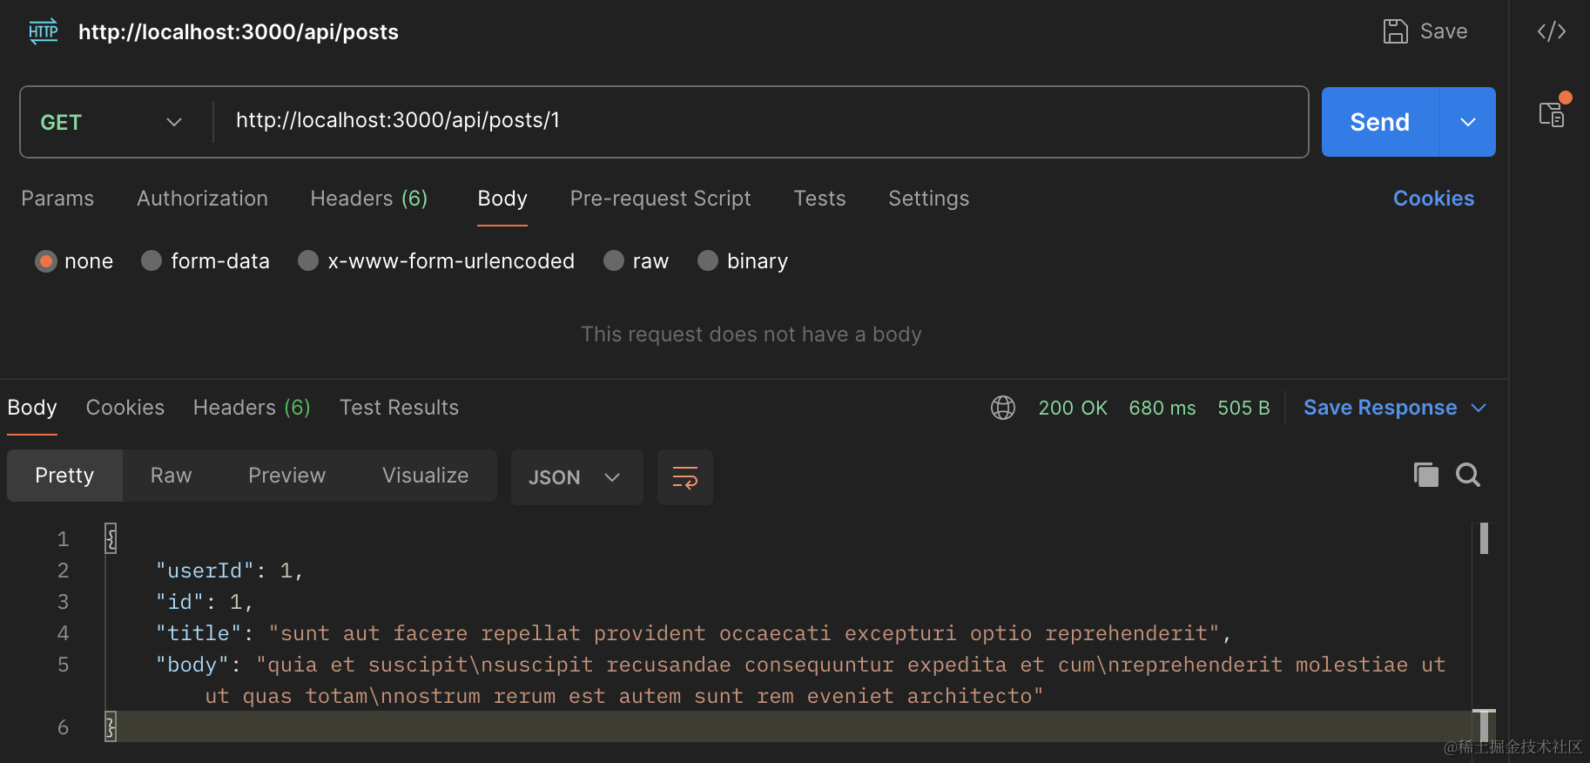Search the response with magnifier icon

tap(1468, 475)
